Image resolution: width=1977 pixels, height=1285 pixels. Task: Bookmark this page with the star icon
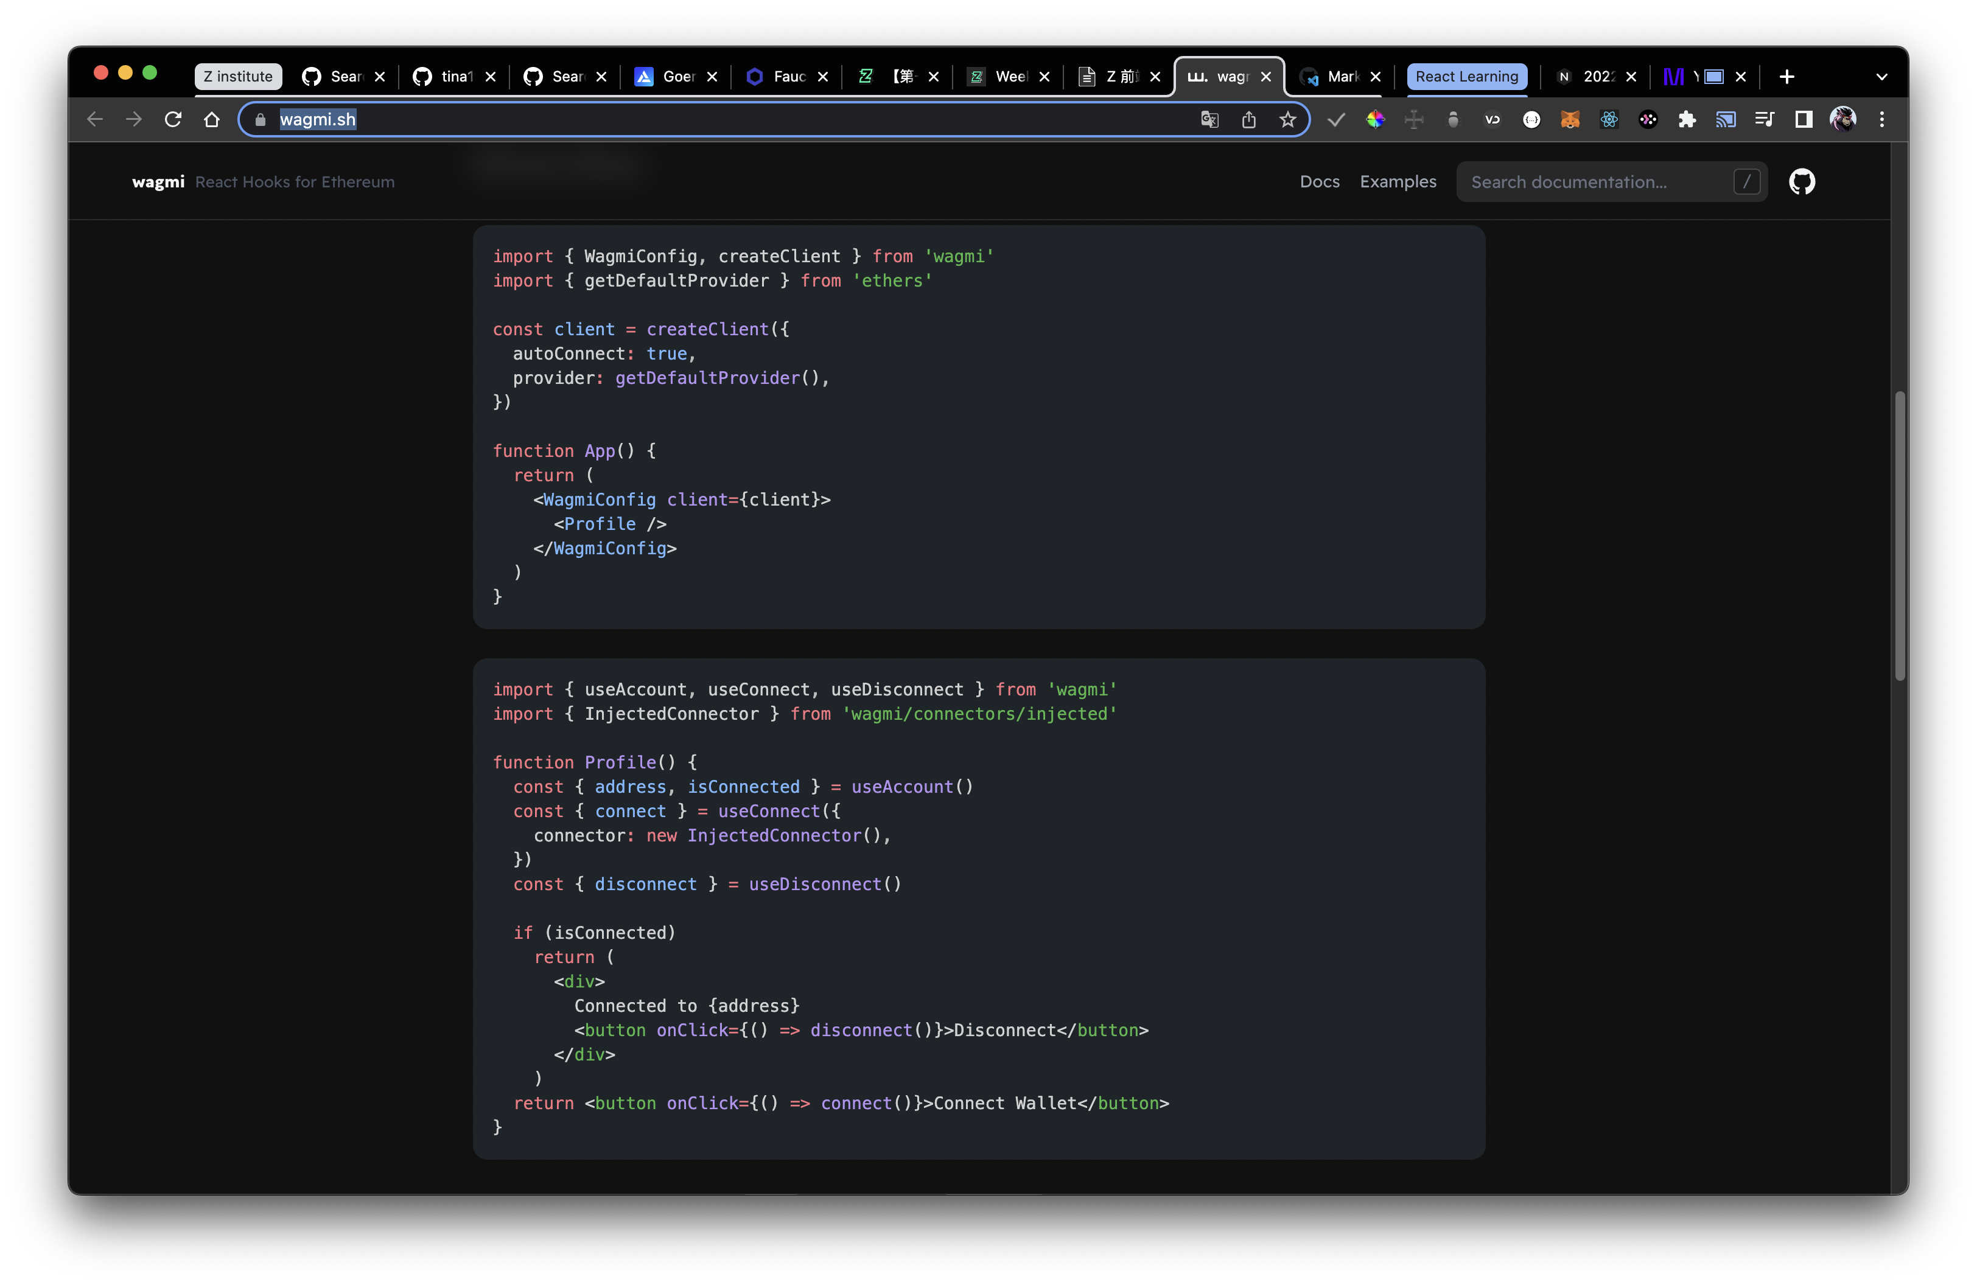1287,119
